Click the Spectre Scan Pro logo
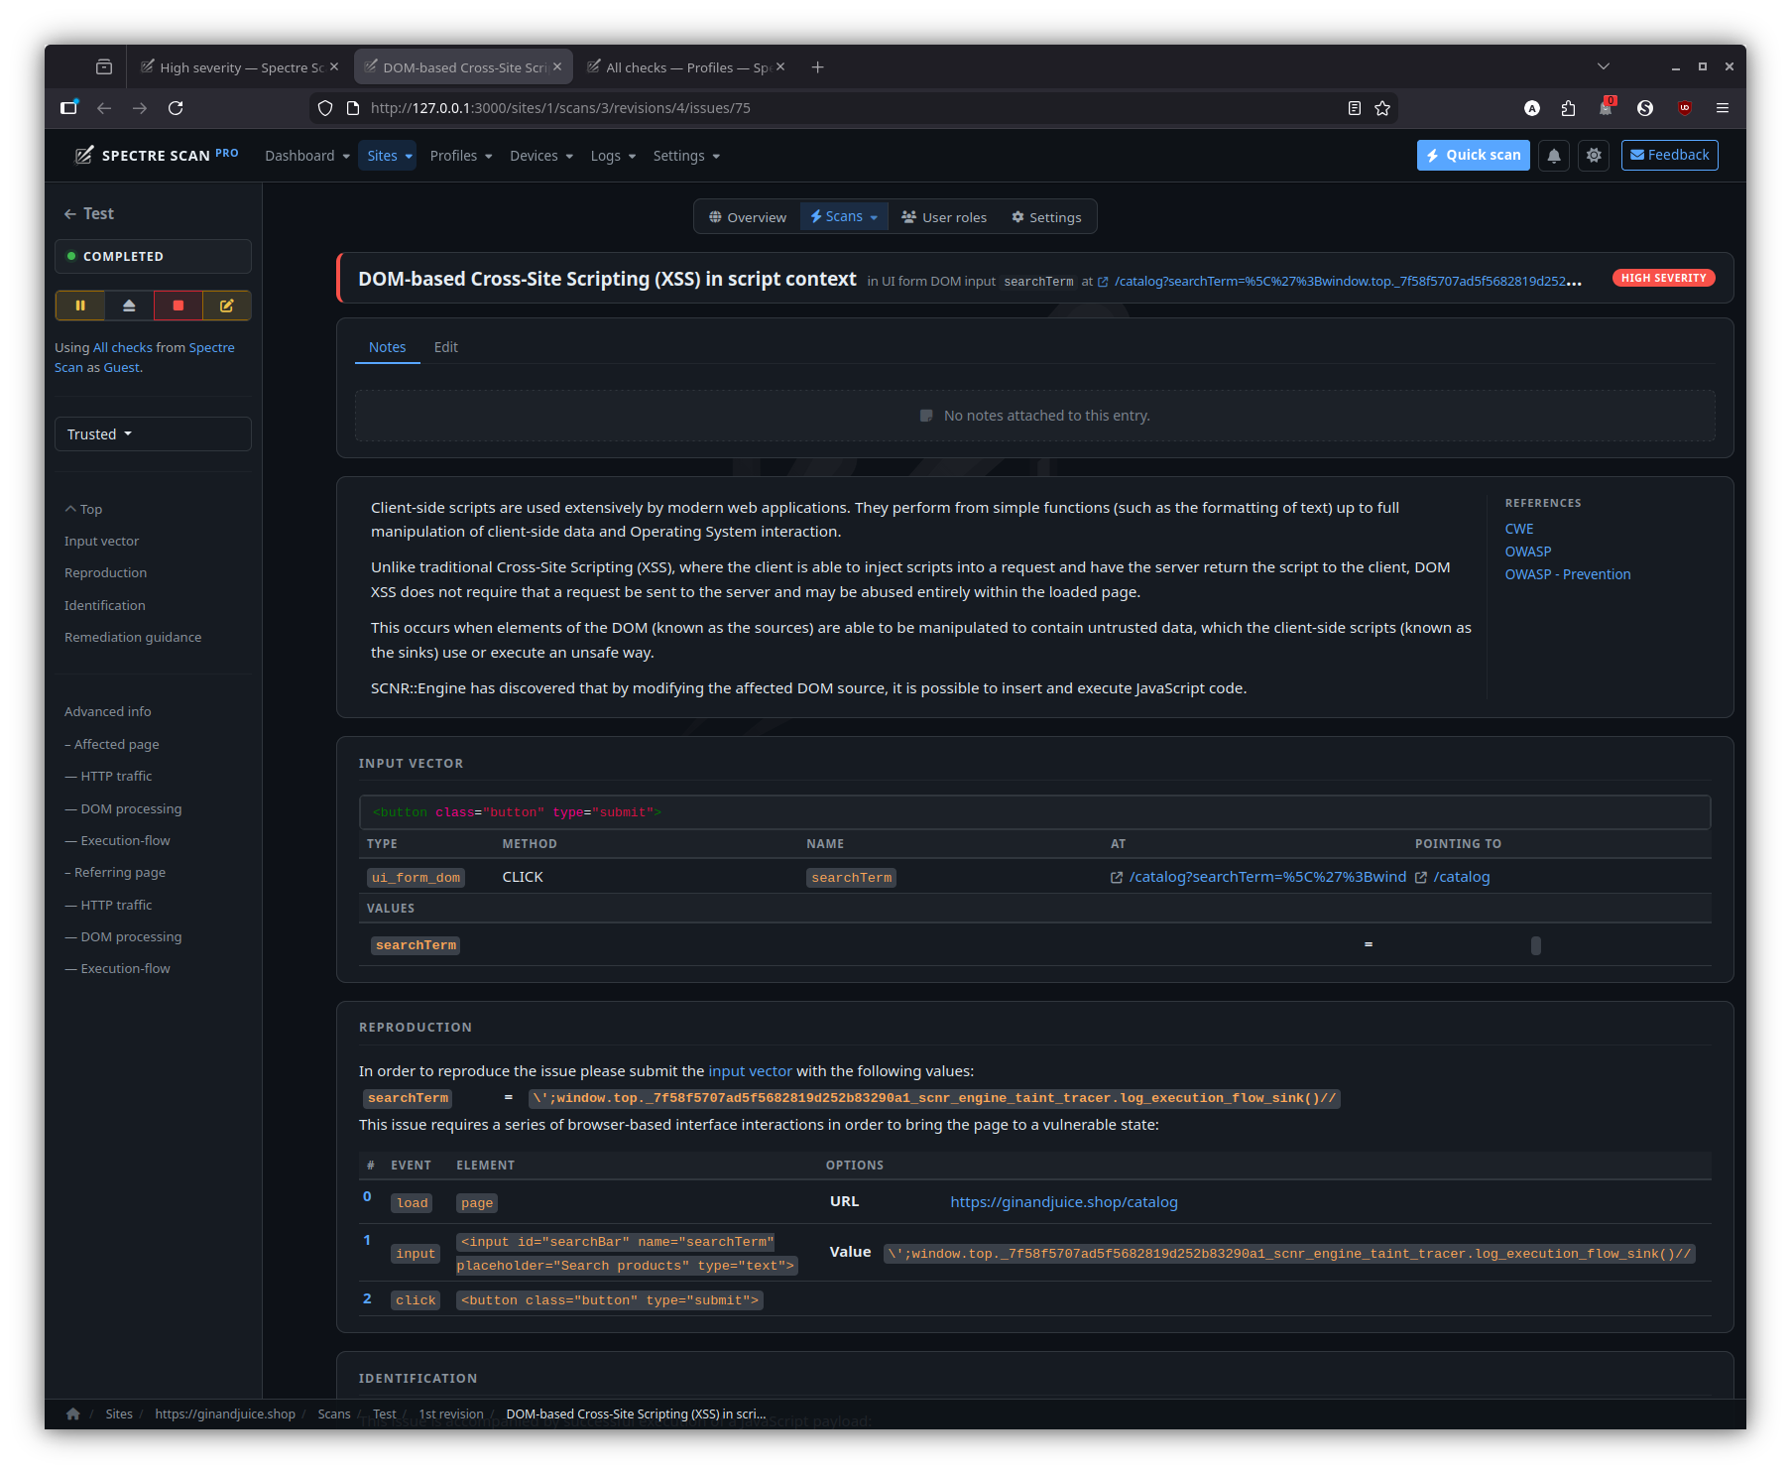Screen dimensions: 1791x1474 [x=157, y=156]
